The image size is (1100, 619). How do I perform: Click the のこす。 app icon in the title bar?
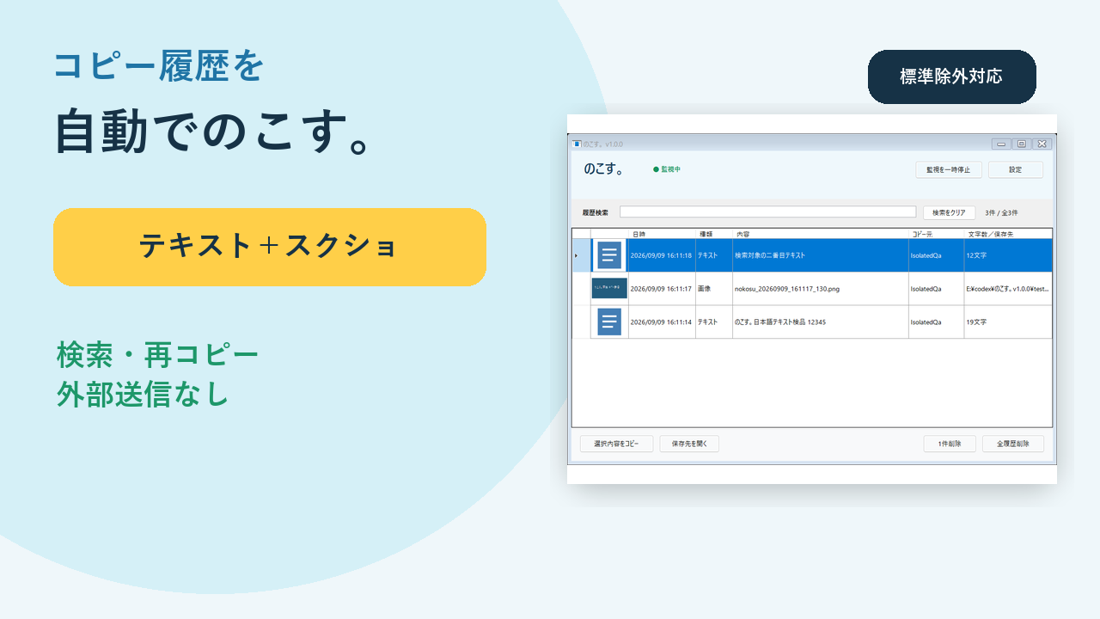click(577, 144)
